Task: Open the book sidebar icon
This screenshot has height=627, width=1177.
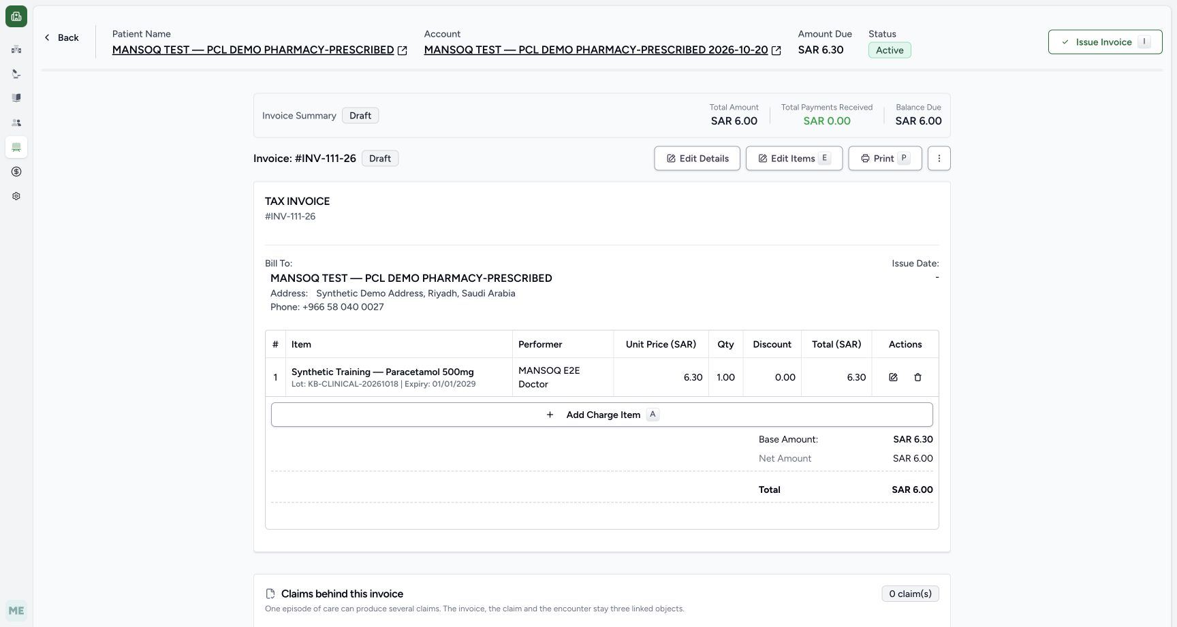Action: 16,98
